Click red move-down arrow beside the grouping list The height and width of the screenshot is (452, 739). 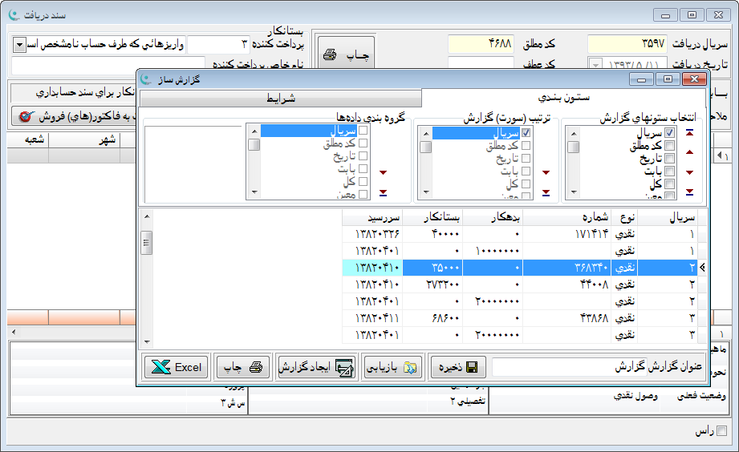381,172
